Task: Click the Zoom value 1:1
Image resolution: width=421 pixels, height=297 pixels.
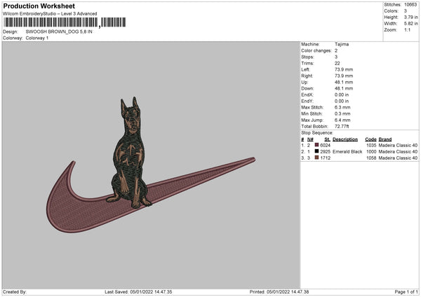Action: point(407,29)
